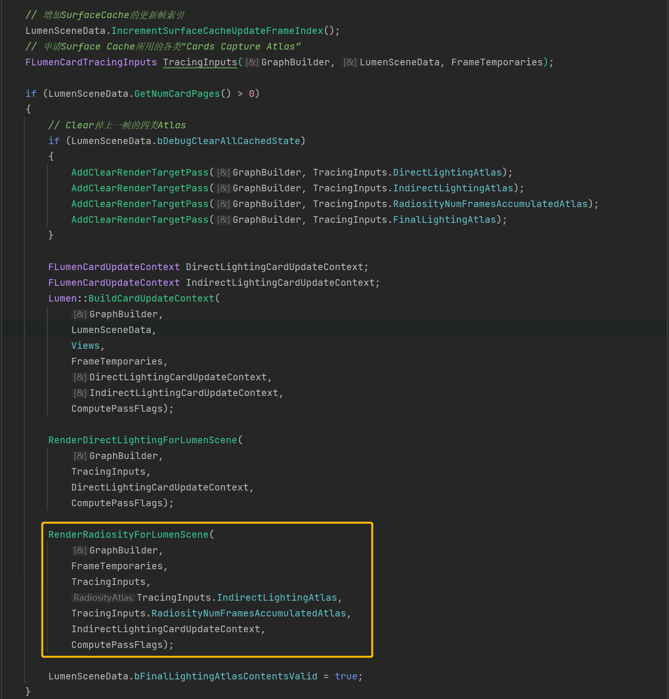Click the [&] hint before LumenSceneData argument
Image resolution: width=669 pixels, height=699 pixels.
coord(350,63)
